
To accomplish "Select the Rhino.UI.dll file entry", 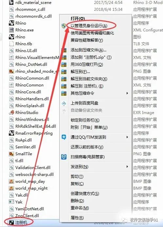I will tap(26, 51).
